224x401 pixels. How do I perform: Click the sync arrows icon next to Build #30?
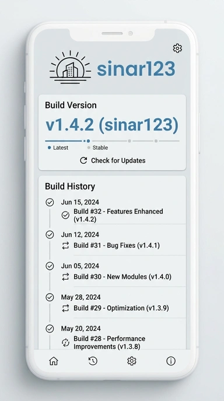pos(65,277)
